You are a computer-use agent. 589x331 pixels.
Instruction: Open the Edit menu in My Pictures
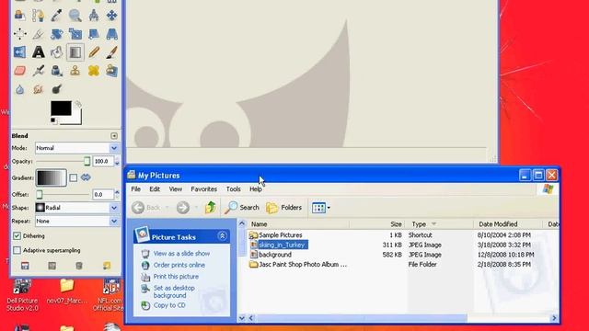pyautogui.click(x=155, y=189)
